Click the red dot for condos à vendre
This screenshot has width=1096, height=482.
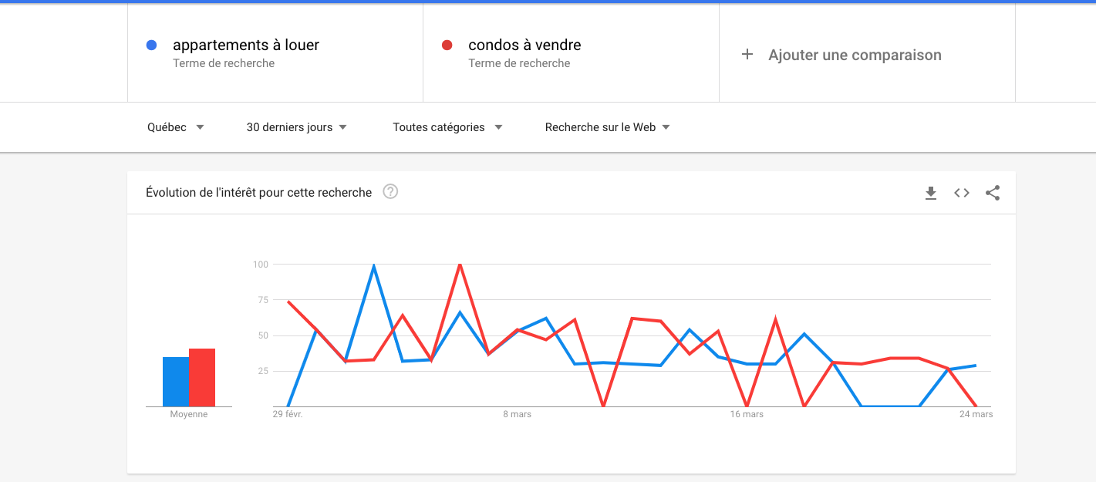click(x=447, y=45)
